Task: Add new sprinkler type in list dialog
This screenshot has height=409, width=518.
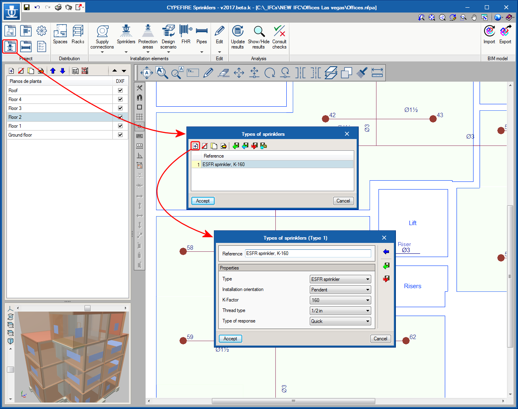Action: (x=195, y=146)
